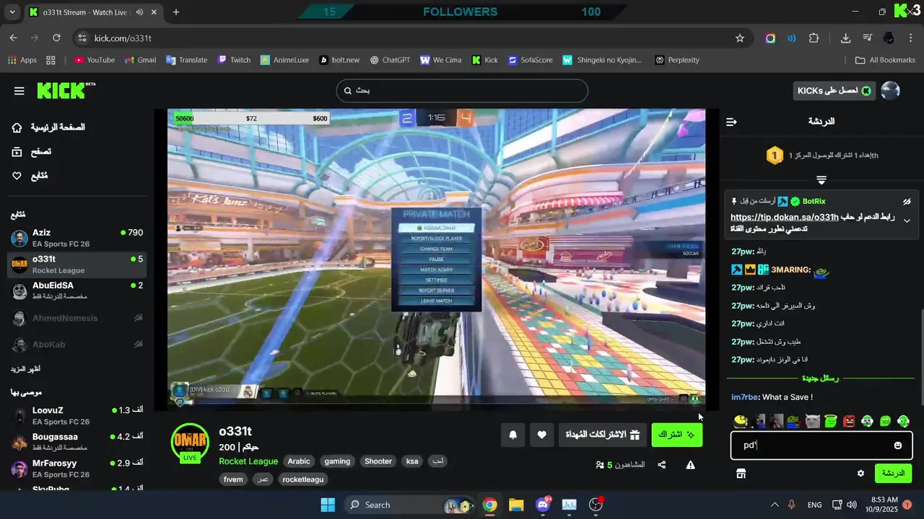Viewport: 924px width, 519px height.
Task: Open the Browse sidebar item
Action: pos(31,151)
